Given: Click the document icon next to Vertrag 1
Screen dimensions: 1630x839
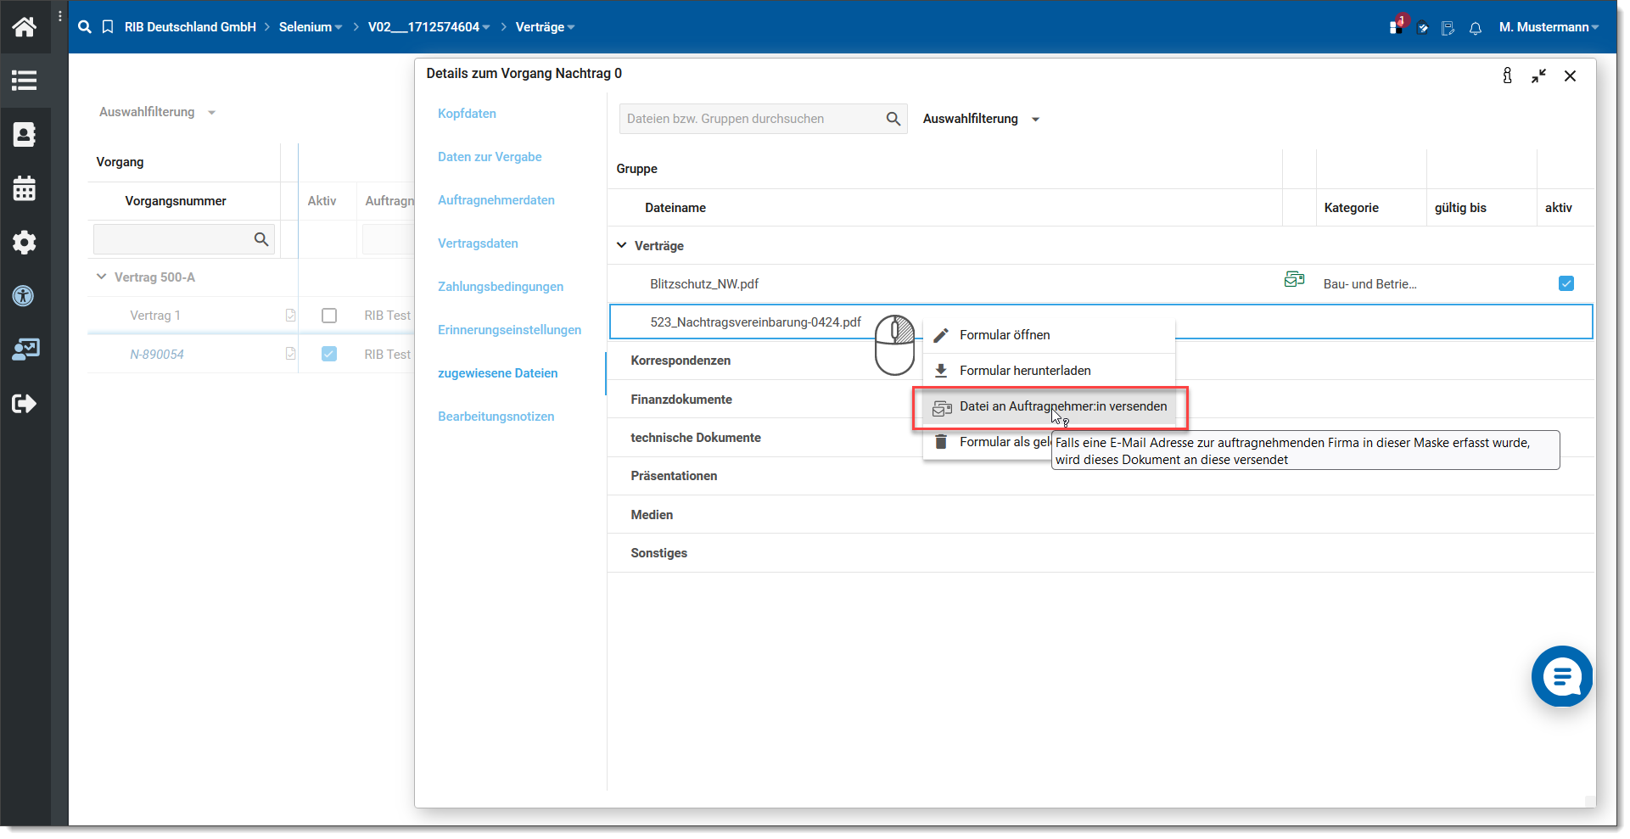Looking at the screenshot, I should pos(290,316).
